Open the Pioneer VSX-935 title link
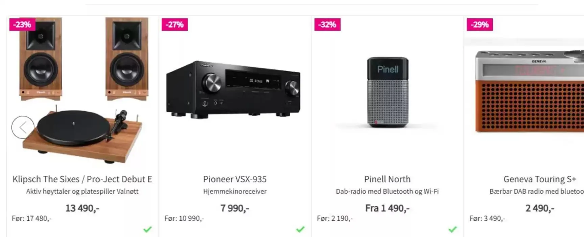584x237 pixels. pos(235,179)
